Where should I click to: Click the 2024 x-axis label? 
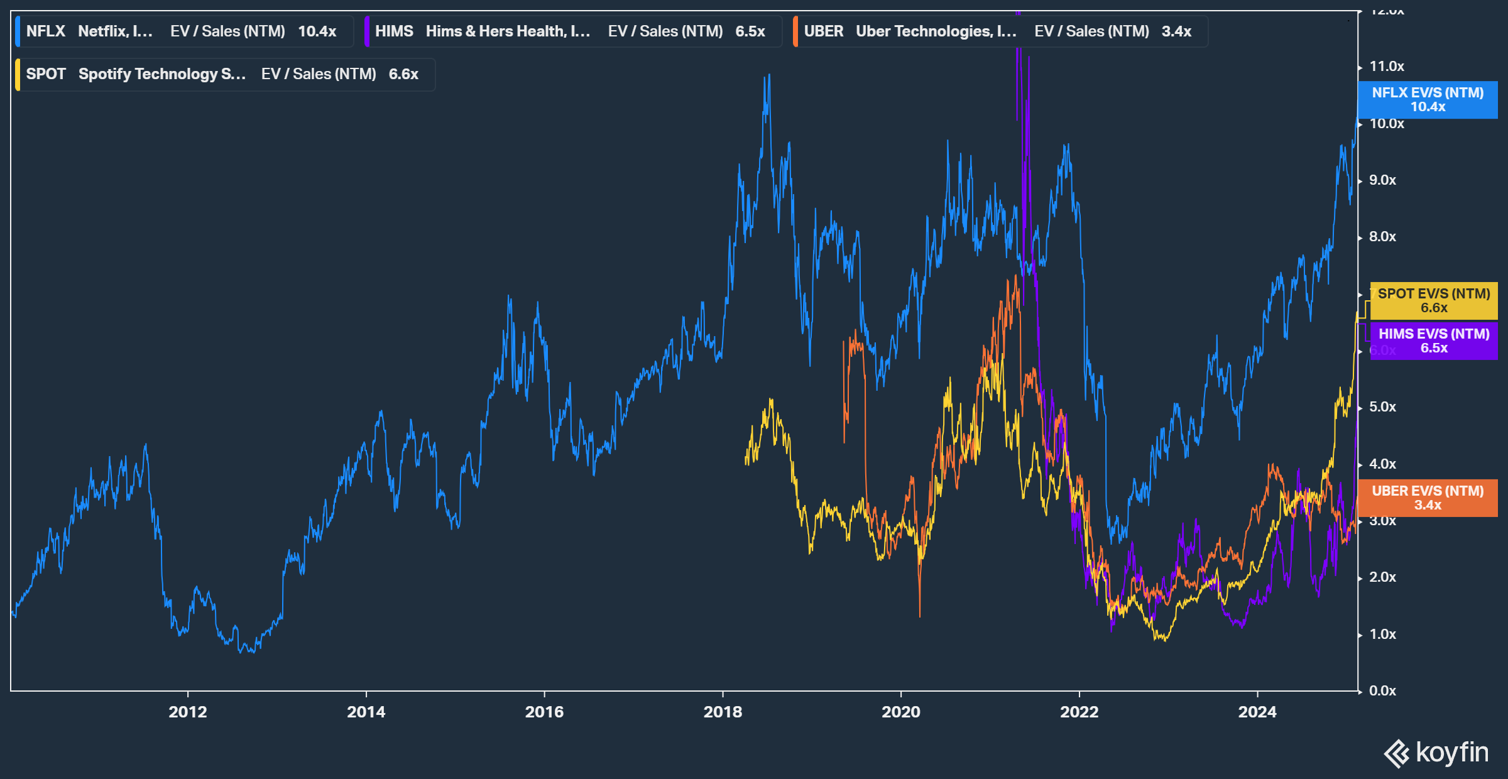1257,712
